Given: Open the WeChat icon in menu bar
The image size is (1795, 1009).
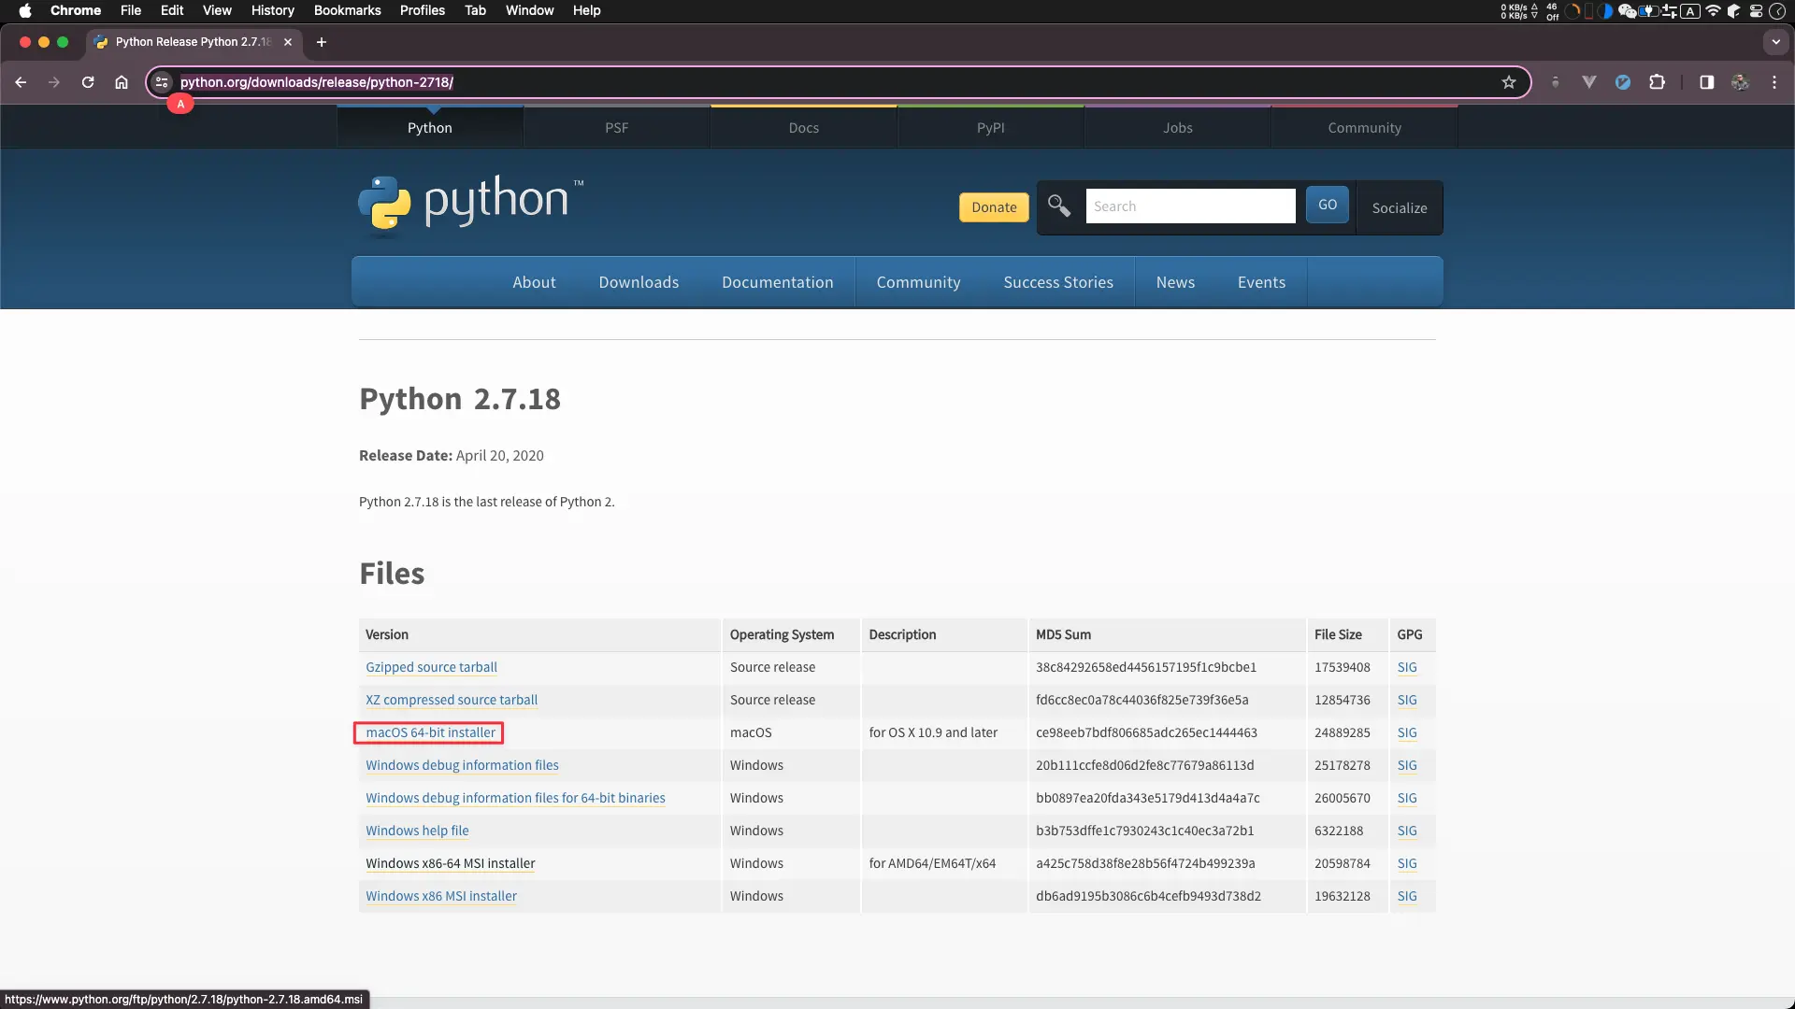Looking at the screenshot, I should pyautogui.click(x=1627, y=11).
